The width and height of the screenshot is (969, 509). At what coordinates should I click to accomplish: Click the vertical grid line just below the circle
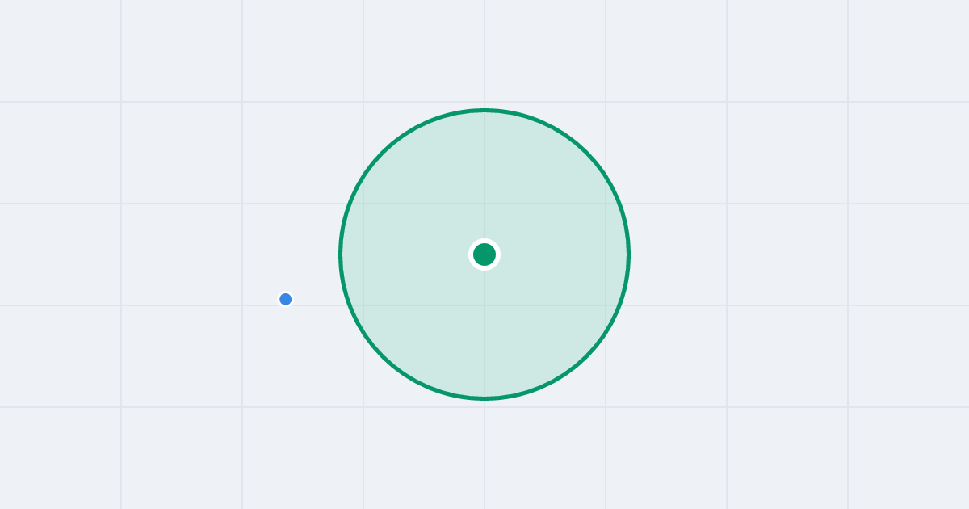click(484, 452)
